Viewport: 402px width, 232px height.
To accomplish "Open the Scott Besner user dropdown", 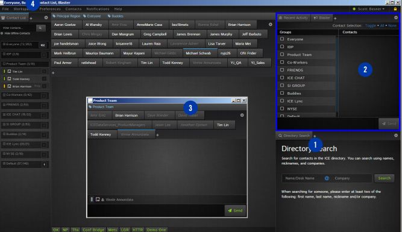I will pyautogui.click(x=371, y=8).
